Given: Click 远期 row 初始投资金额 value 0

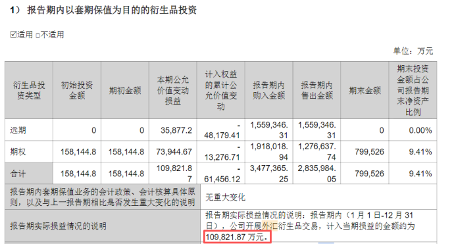Looking at the screenshot, I should (x=93, y=130).
